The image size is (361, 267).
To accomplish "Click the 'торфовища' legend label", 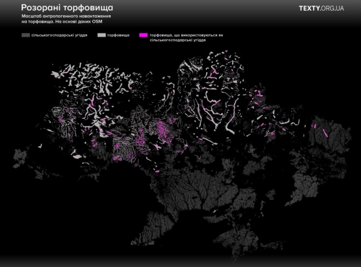I will 118,35.
